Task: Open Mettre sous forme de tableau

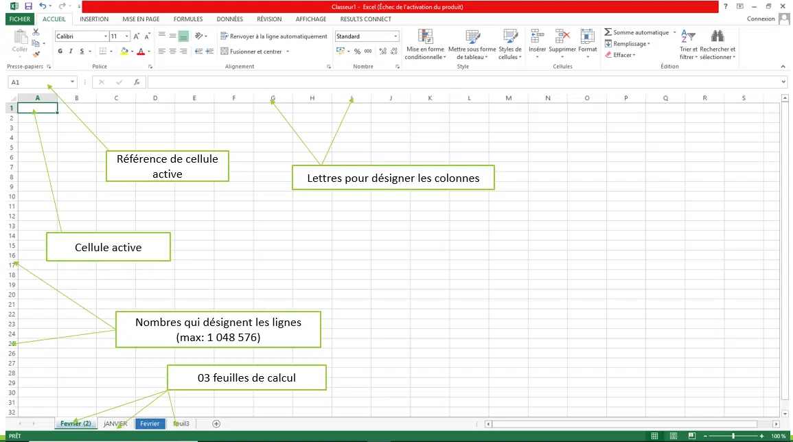Action: click(472, 45)
